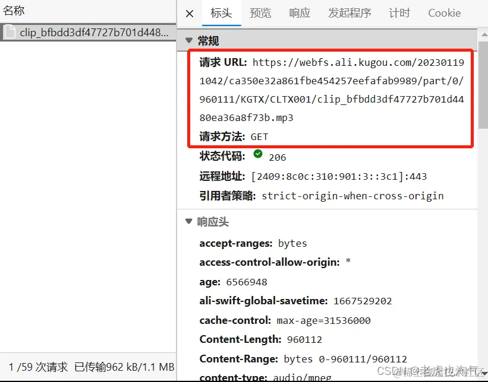
Task: Switch to the 标头 tab
Action: coord(221,13)
